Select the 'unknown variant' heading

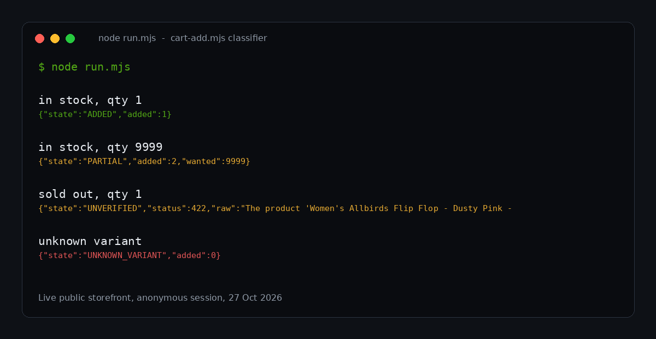click(x=90, y=241)
